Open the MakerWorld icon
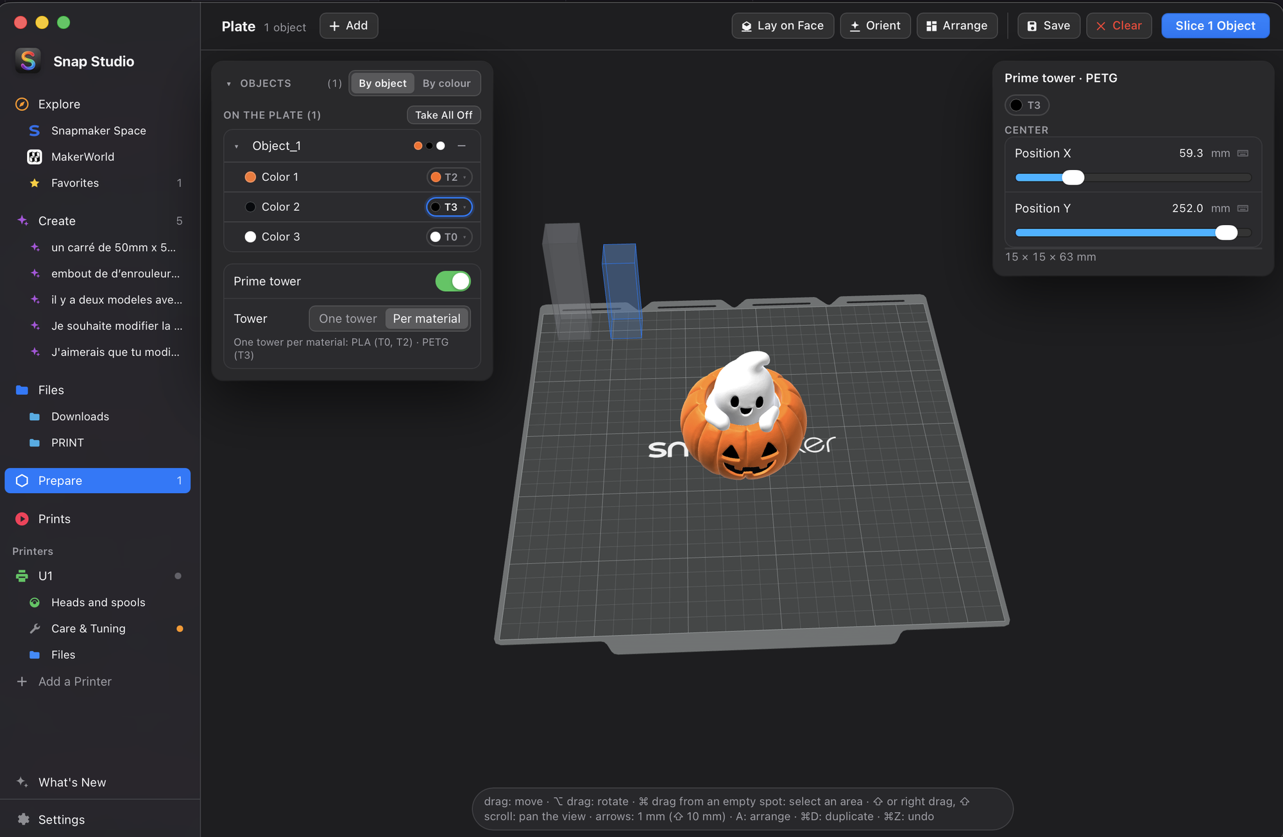The image size is (1283, 837). [x=35, y=156]
